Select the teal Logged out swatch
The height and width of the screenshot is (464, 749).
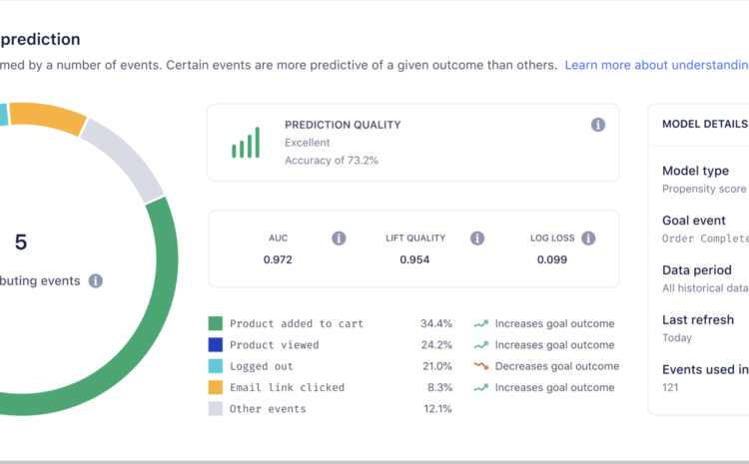click(x=216, y=366)
